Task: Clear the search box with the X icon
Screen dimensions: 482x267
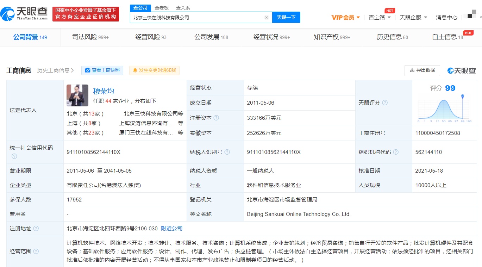Action: click(x=266, y=17)
